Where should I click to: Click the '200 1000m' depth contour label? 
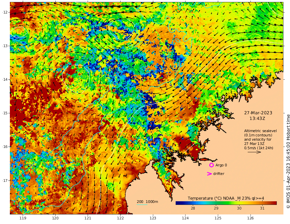pos(147,202)
